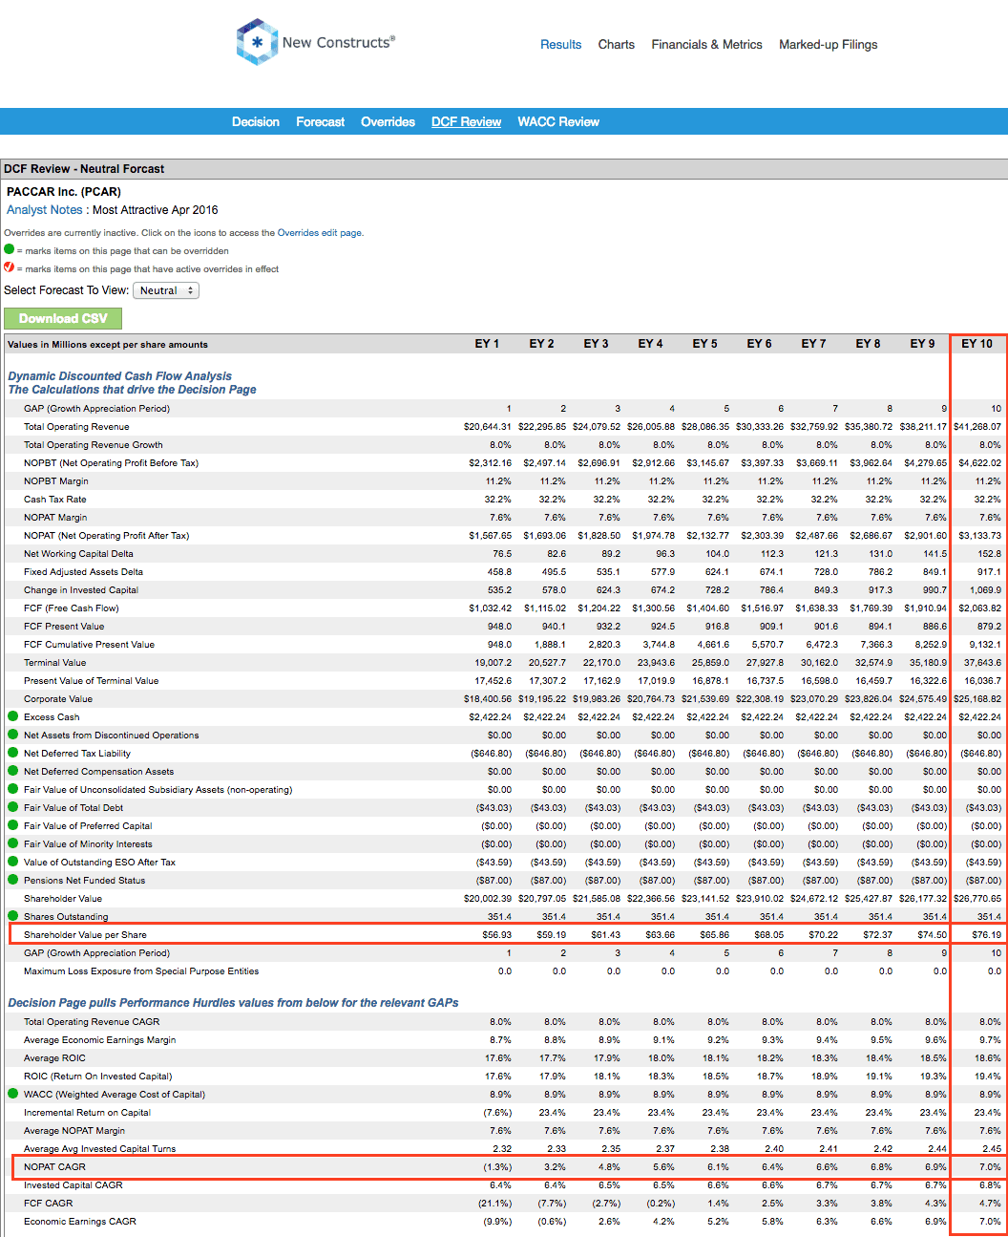1008x1237 pixels.
Task: Click the PACCAR Inc. (PCAR) company title
Action: [x=64, y=192]
